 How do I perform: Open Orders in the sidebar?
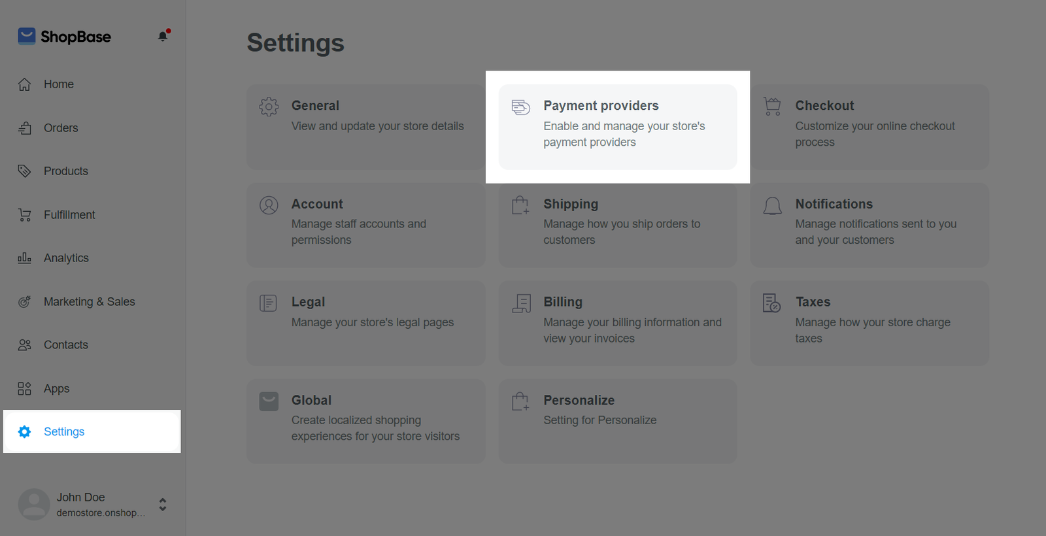coord(60,128)
